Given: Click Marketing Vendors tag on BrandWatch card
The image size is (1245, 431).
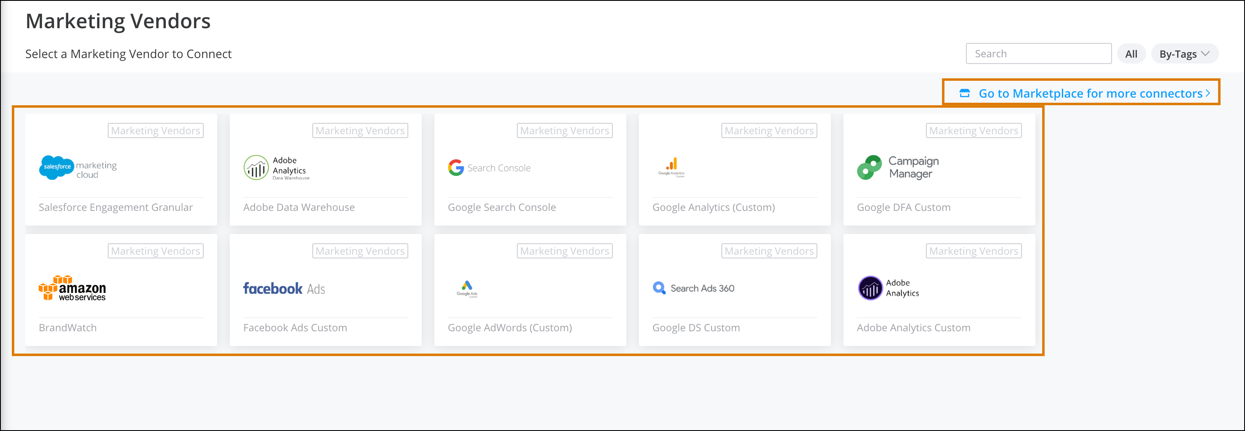Looking at the screenshot, I should [x=156, y=251].
